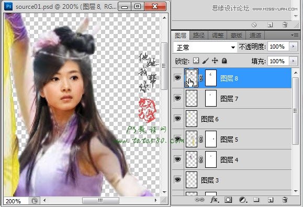Select the 图层 8 layer thumbnail
303x207 pixels.
point(192,78)
